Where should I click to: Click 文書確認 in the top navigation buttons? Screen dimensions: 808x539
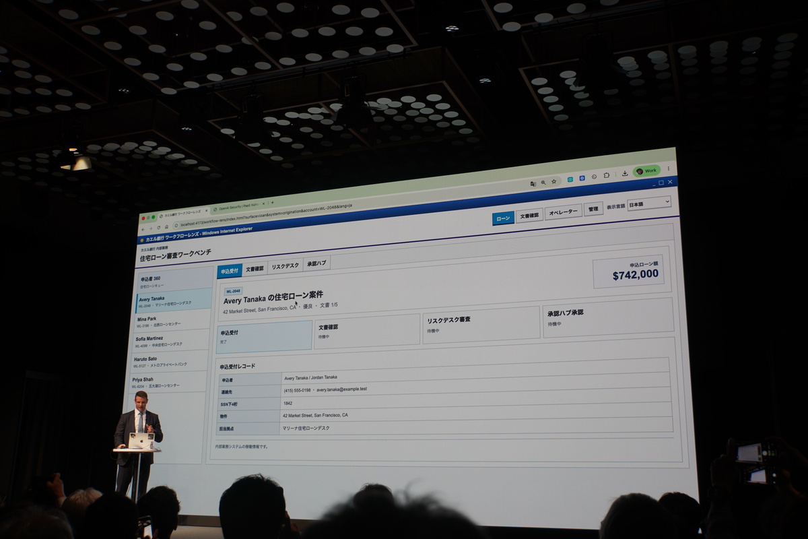point(529,215)
